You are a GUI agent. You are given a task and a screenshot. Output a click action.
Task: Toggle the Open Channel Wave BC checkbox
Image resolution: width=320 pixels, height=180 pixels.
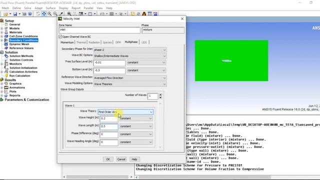[x=60, y=36]
